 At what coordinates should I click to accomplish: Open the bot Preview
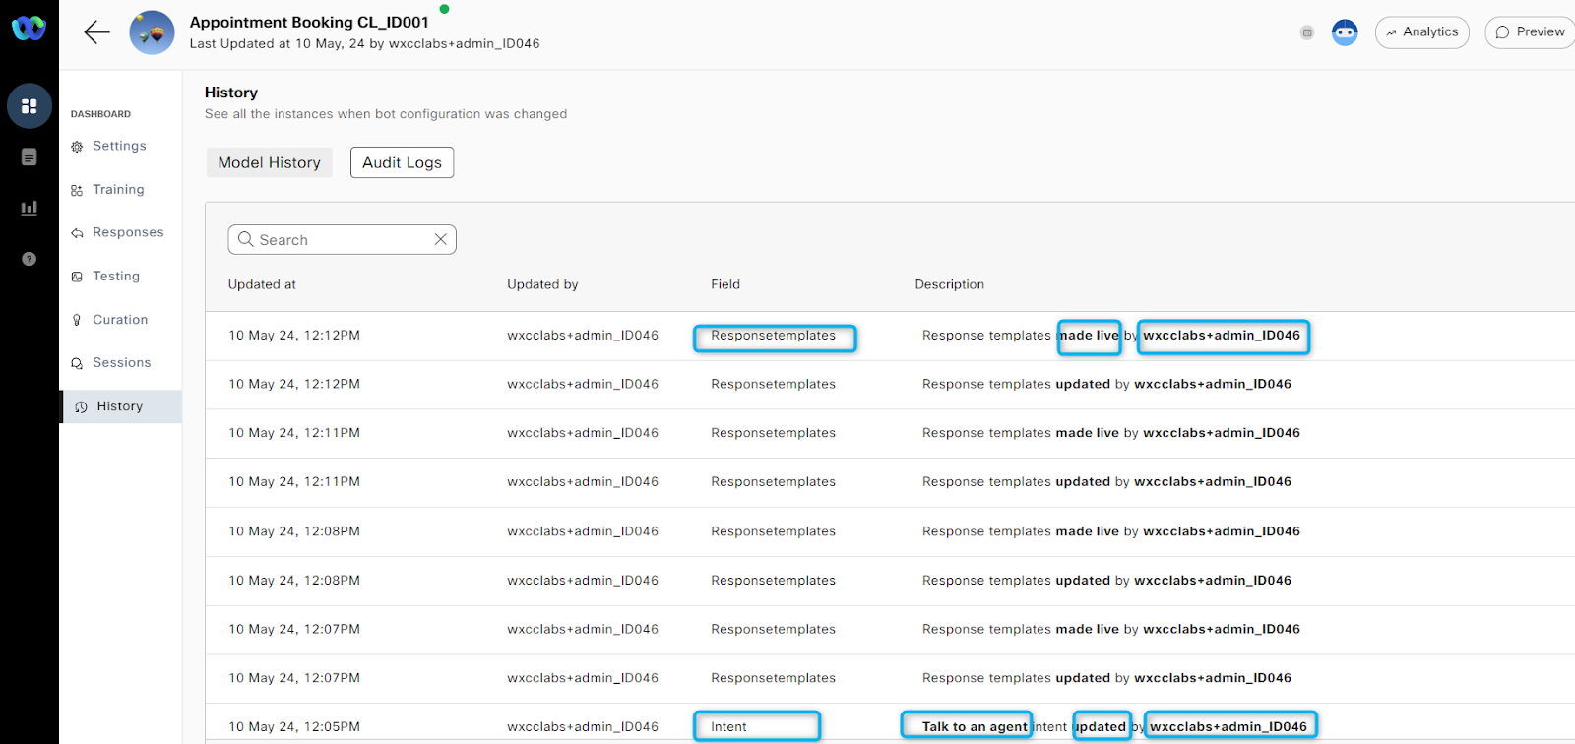pyautogui.click(x=1530, y=32)
